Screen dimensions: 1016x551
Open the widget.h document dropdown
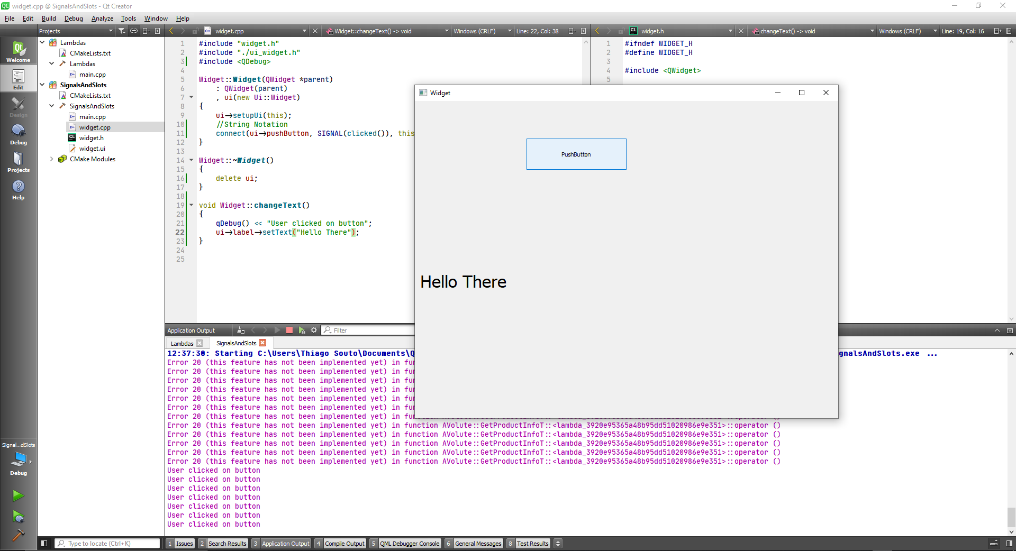pyautogui.click(x=682, y=31)
